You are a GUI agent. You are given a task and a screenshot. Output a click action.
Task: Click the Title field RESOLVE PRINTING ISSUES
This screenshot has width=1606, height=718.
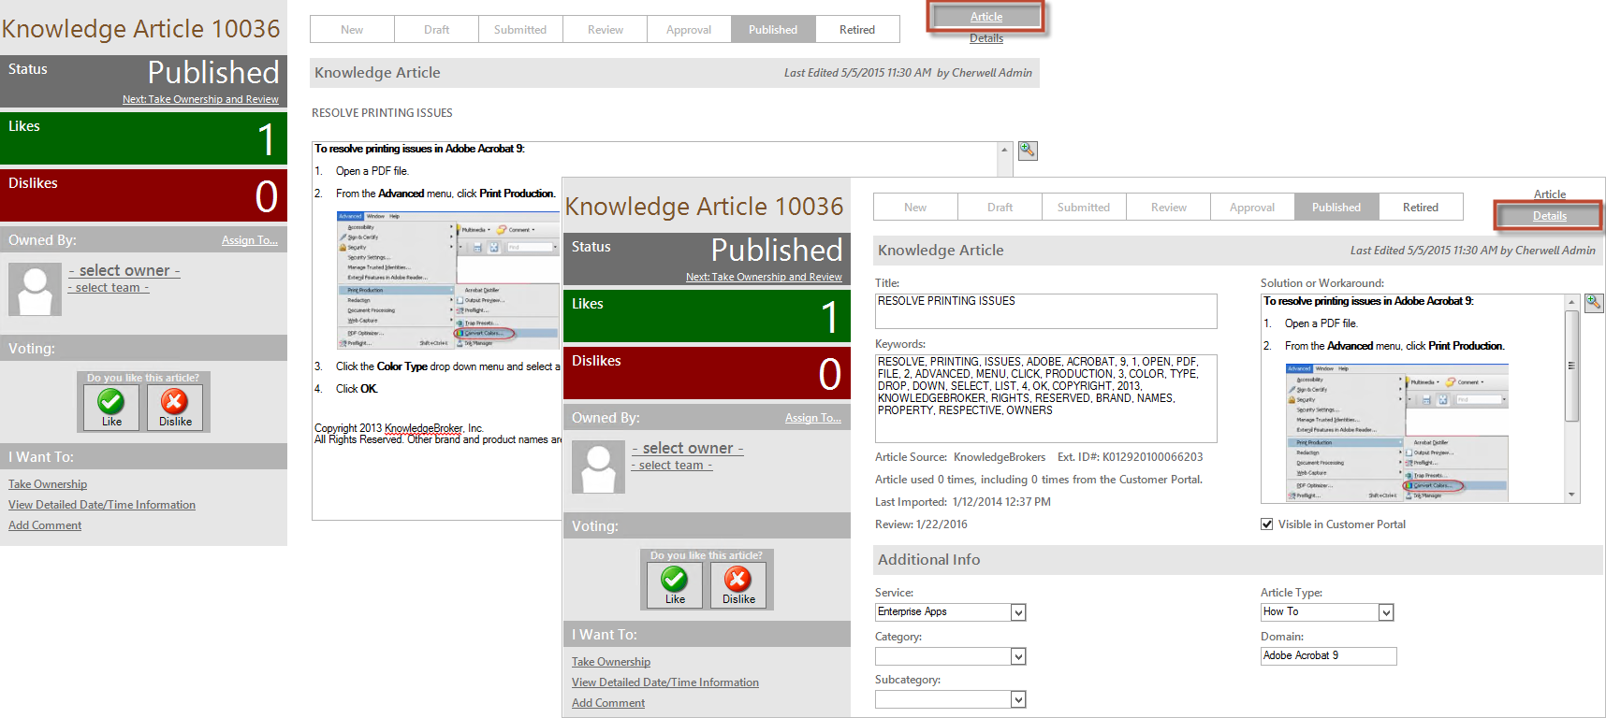1045,310
